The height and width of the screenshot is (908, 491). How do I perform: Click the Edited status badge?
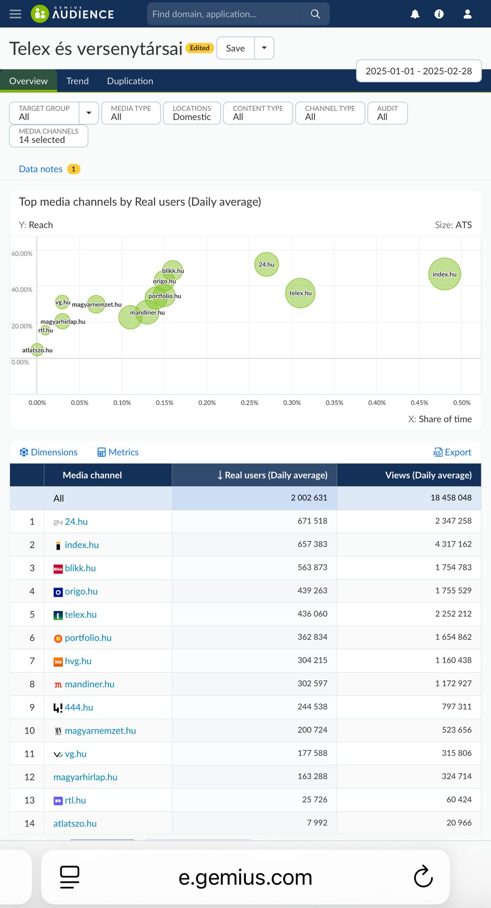coord(200,48)
